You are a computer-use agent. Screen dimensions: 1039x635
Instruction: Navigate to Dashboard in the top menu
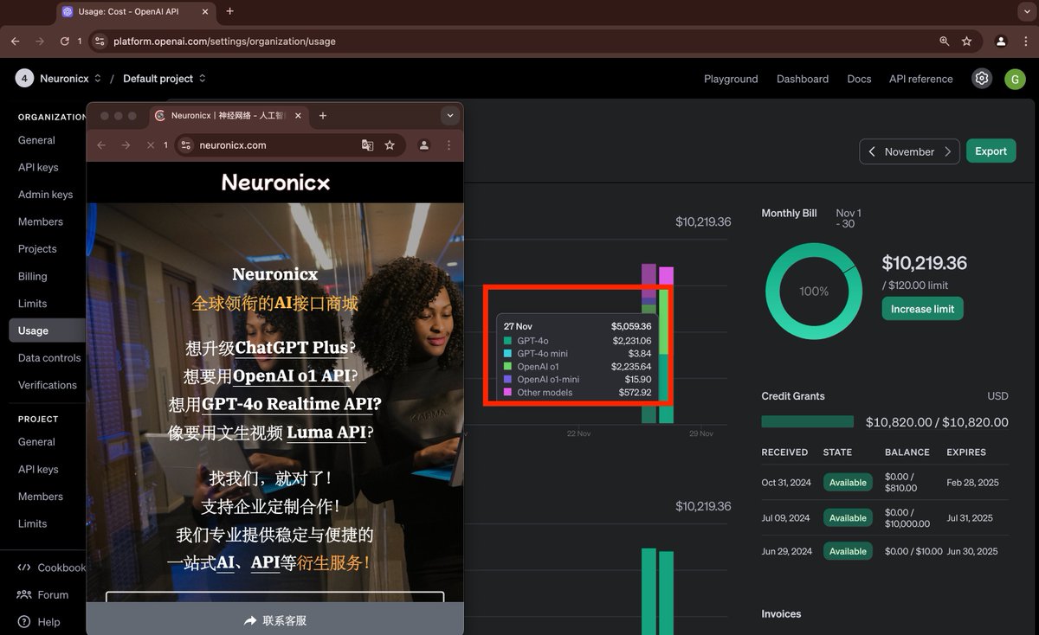pyautogui.click(x=802, y=78)
